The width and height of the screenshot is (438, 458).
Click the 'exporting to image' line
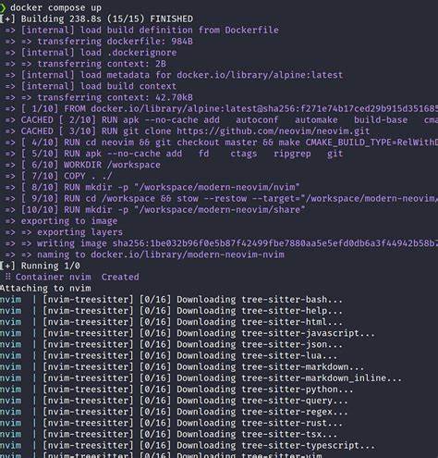(x=61, y=221)
